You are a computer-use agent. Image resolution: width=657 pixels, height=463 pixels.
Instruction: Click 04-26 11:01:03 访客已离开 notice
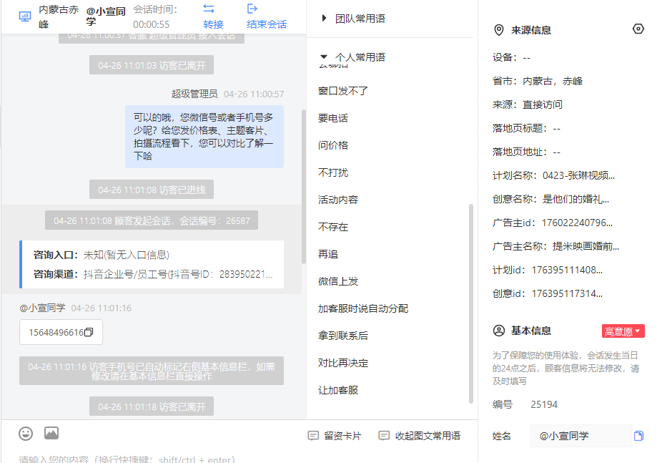click(152, 65)
